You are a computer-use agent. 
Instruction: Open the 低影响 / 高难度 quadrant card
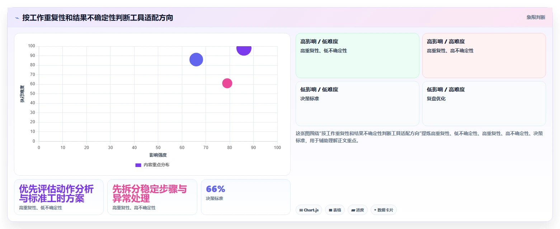pyautogui.click(x=484, y=104)
